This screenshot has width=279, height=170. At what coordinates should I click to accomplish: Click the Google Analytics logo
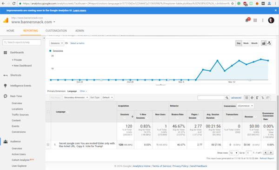pyautogui.click(x=6, y=20)
